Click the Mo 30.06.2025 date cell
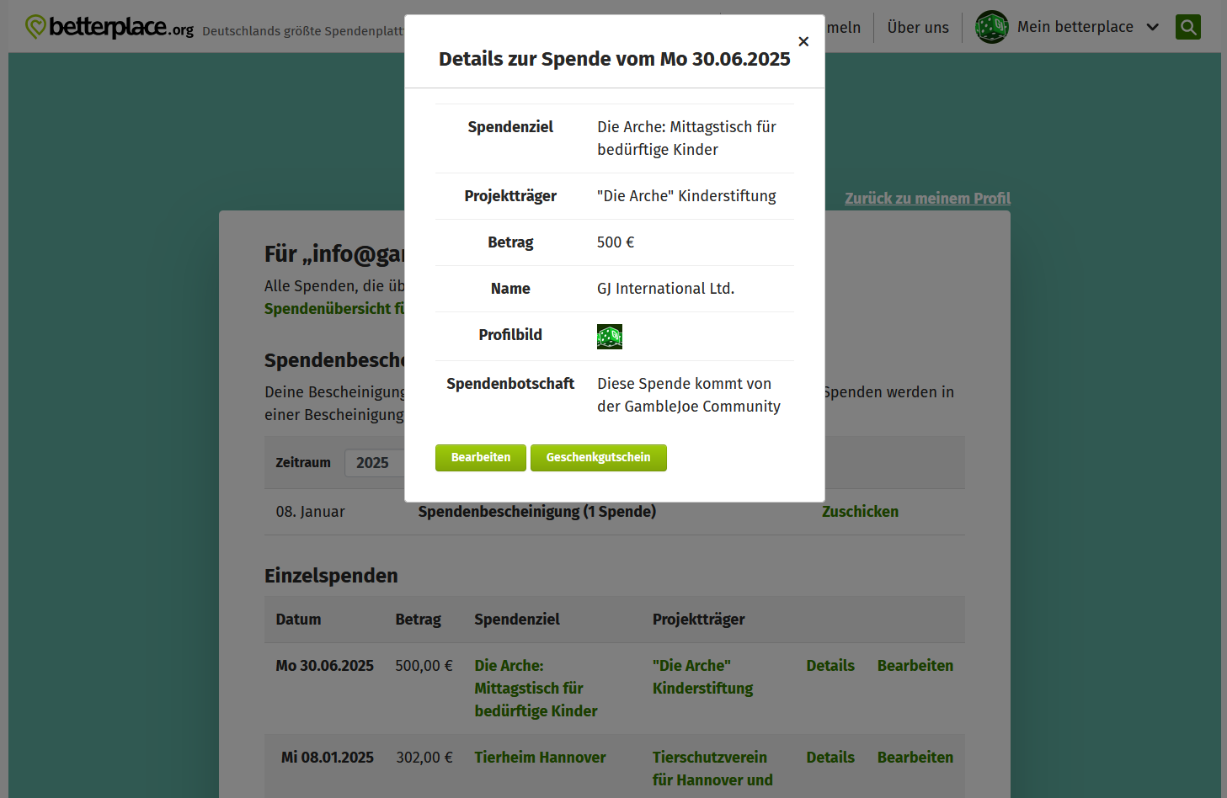The height and width of the screenshot is (798, 1227). 324,665
